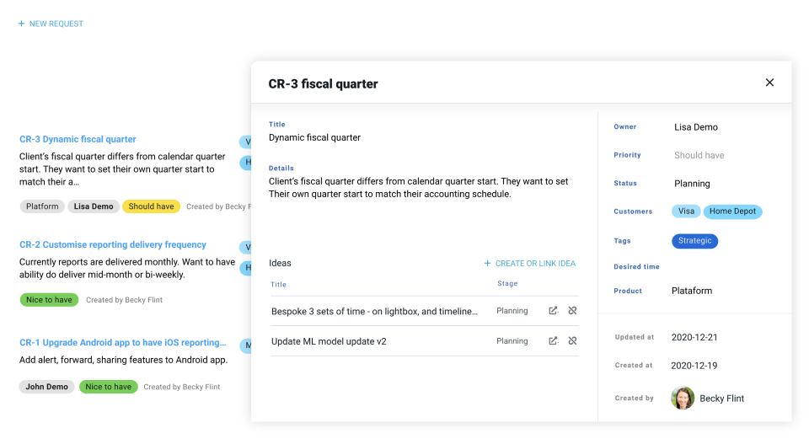Screen dimensions: 809x439
Task: Click Create or Link Idea button
Action: point(535,264)
